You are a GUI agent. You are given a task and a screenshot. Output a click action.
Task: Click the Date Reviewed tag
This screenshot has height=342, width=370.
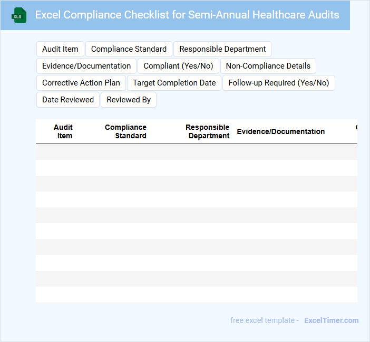(68, 100)
